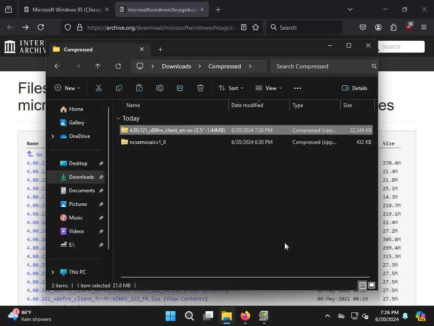Open Task View on the taskbar
434x326 pixels.
point(208,316)
